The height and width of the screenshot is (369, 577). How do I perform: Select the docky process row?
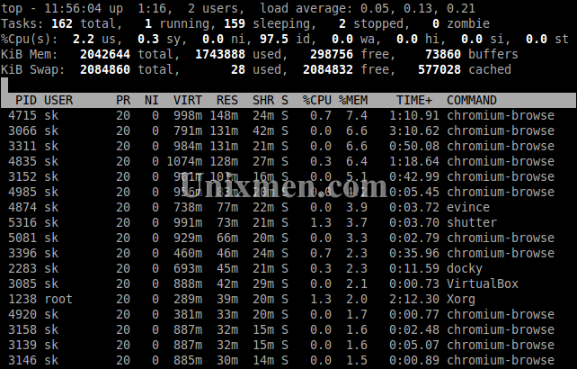(x=288, y=268)
